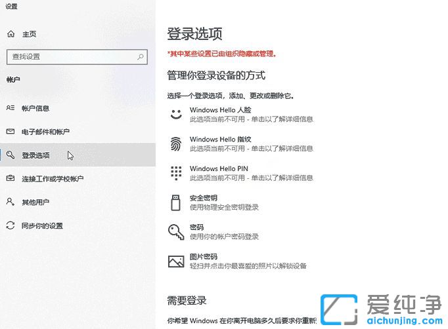Image resolution: width=448 pixels, height=329 pixels.
Task: Click the Windows Hello face icon
Action: point(175,114)
